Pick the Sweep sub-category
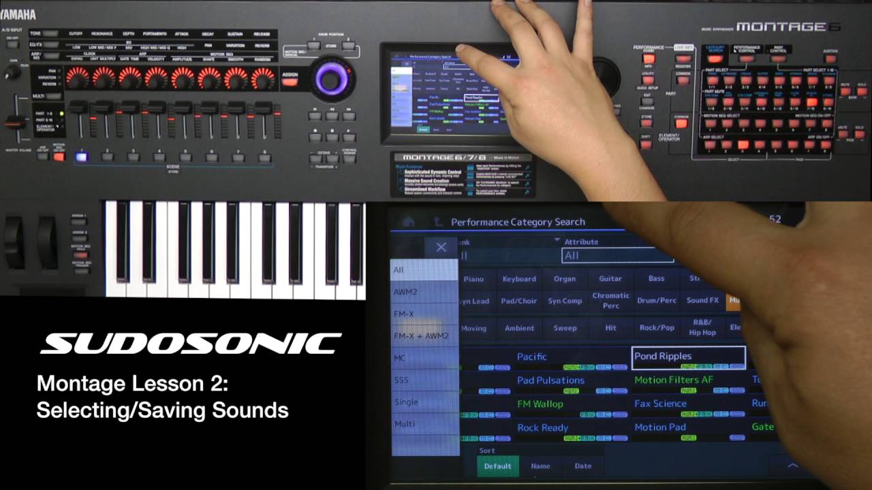The width and height of the screenshot is (872, 490). (565, 327)
